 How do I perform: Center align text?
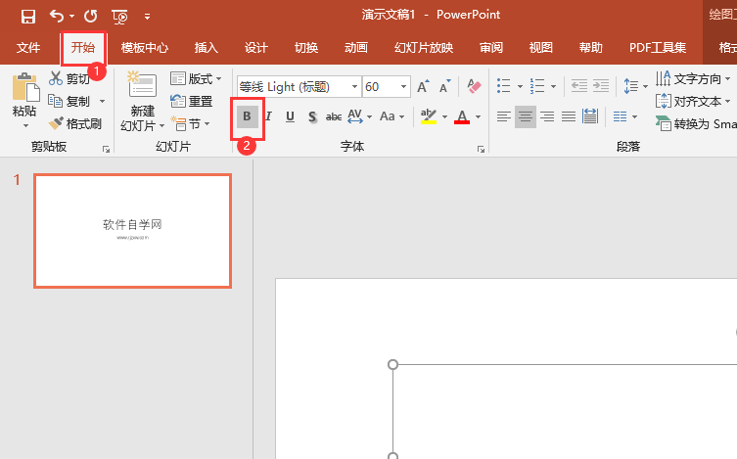tap(526, 116)
